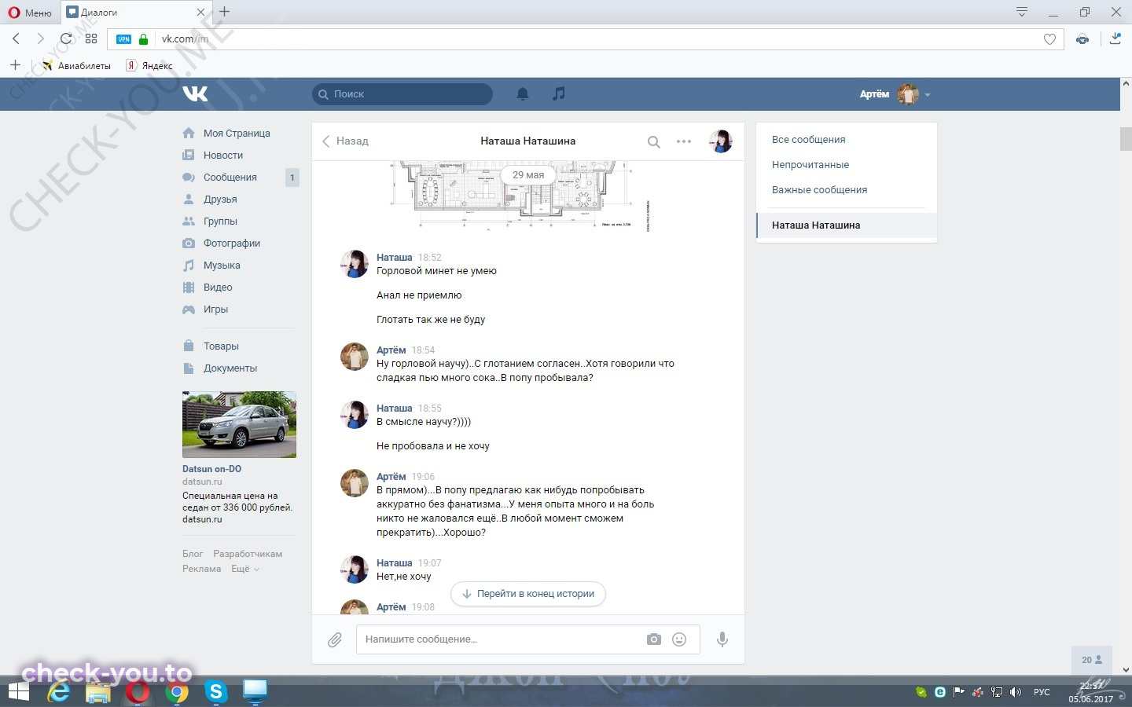Open online friends counter 20 button
This screenshot has height=707, width=1132.
[x=1092, y=660]
